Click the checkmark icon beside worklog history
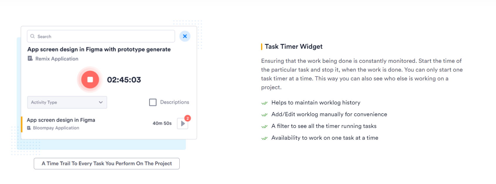496x184 pixels. pyautogui.click(x=264, y=103)
